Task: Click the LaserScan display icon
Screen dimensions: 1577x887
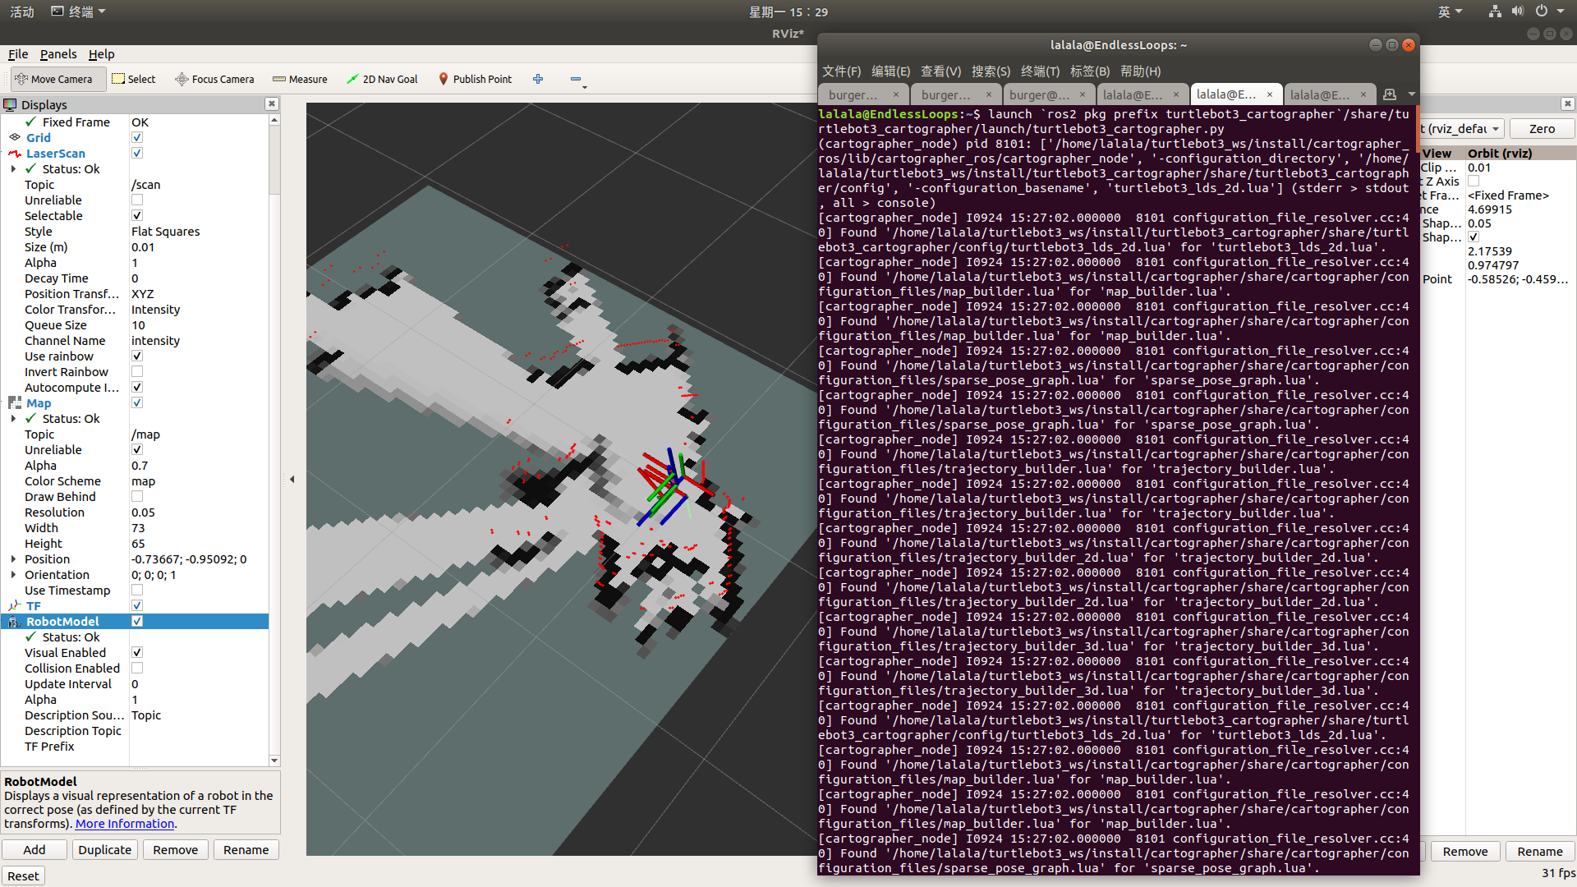Action: coord(15,153)
